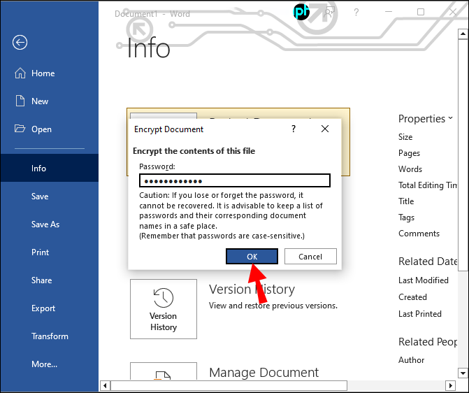Maximize the Word window
Image resolution: width=469 pixels, height=393 pixels.
[x=421, y=12]
